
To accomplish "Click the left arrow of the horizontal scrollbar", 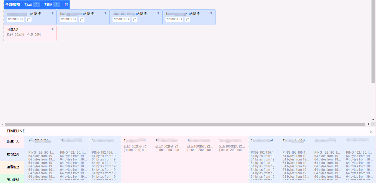I will coord(2,124).
